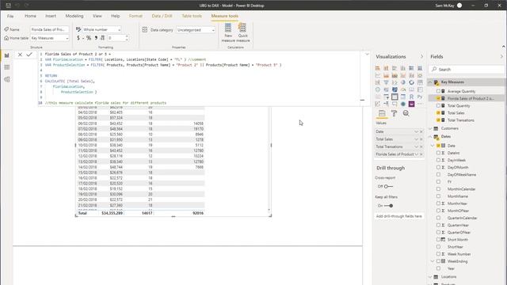This screenshot has width=507, height=285.
Task: Select the Q&A visual icon
Action: [395, 104]
